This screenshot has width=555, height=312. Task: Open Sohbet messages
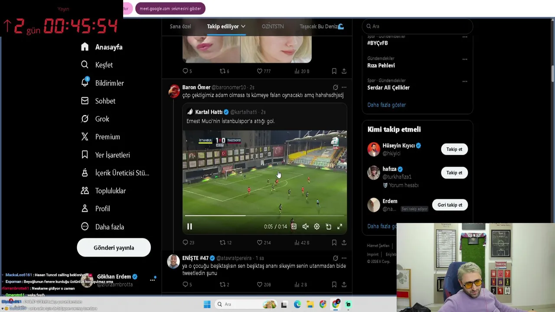pos(98,101)
